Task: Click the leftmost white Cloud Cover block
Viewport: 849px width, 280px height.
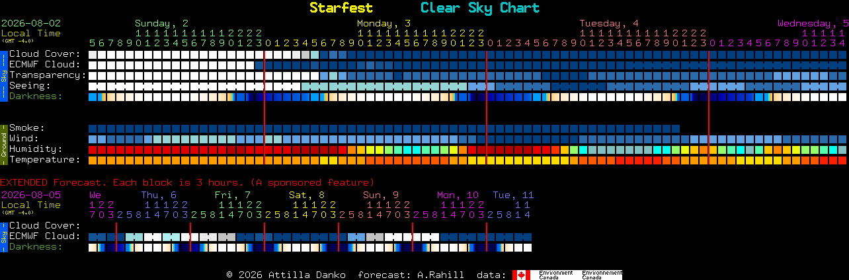Action: [93, 54]
